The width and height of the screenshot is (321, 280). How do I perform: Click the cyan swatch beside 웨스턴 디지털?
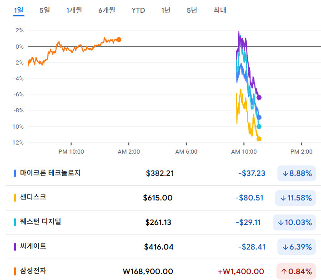pos(15,222)
